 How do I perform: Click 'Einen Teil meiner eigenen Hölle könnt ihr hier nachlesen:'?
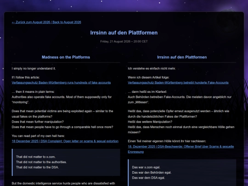[167, 141]
